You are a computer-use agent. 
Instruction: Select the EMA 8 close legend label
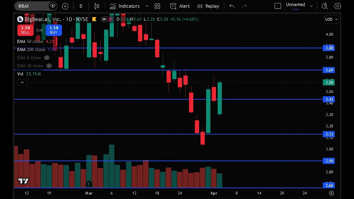coord(29,58)
